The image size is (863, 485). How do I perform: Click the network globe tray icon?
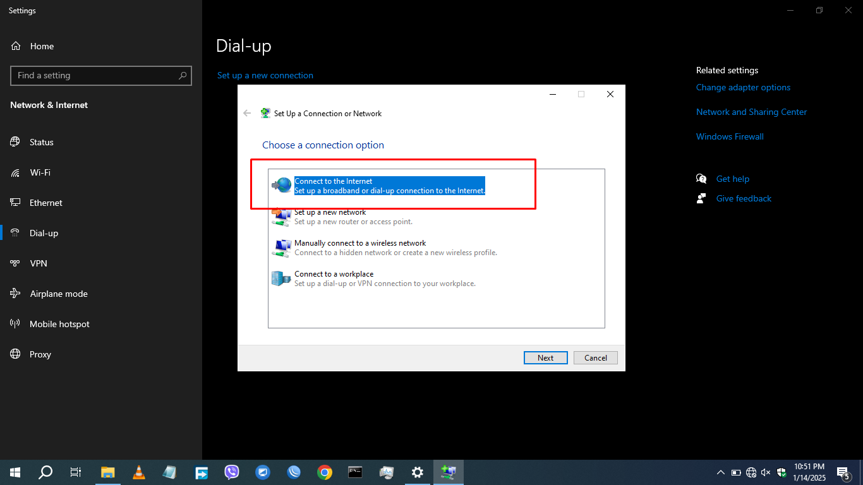point(751,472)
